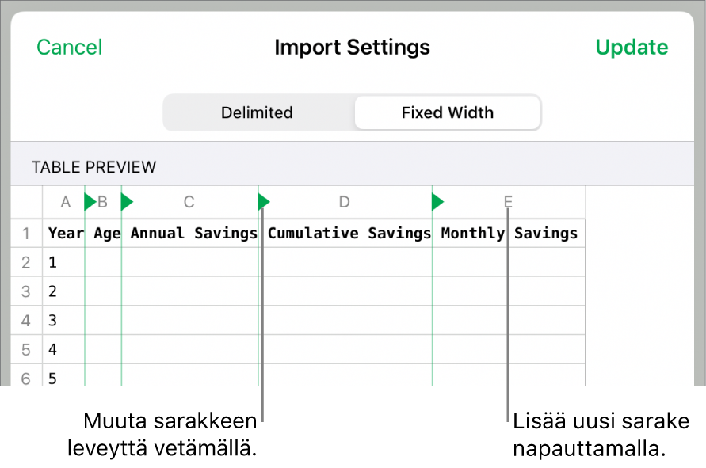Click column header D
This screenshot has height=468, width=706.
[344, 202]
